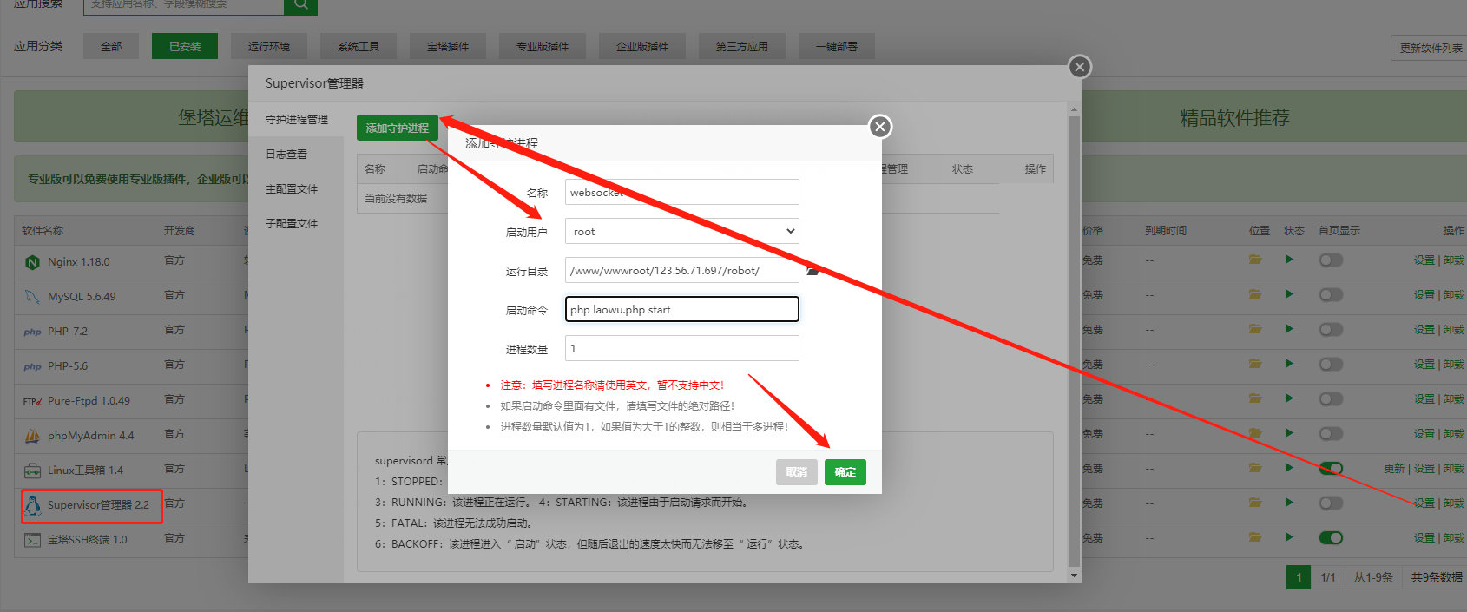This screenshot has height=612, width=1467.
Task: Toggle the homepage display switch for phpMyAdmin
Action: (1331, 434)
